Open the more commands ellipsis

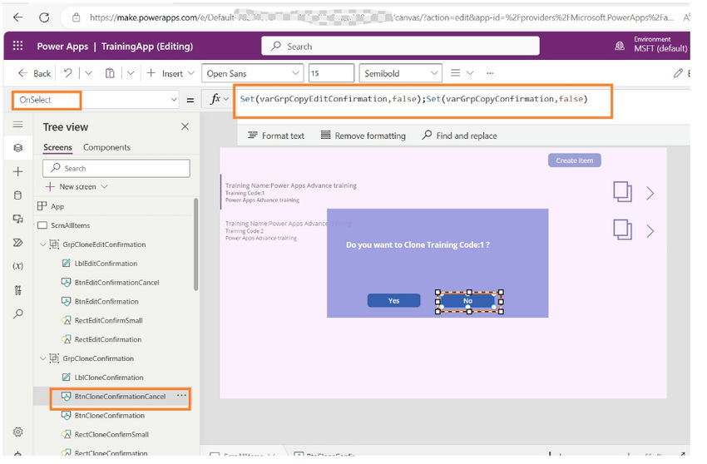[x=490, y=73]
